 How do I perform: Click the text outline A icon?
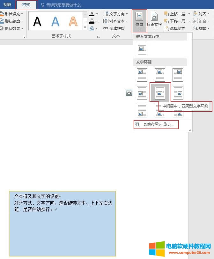(x=92, y=21)
